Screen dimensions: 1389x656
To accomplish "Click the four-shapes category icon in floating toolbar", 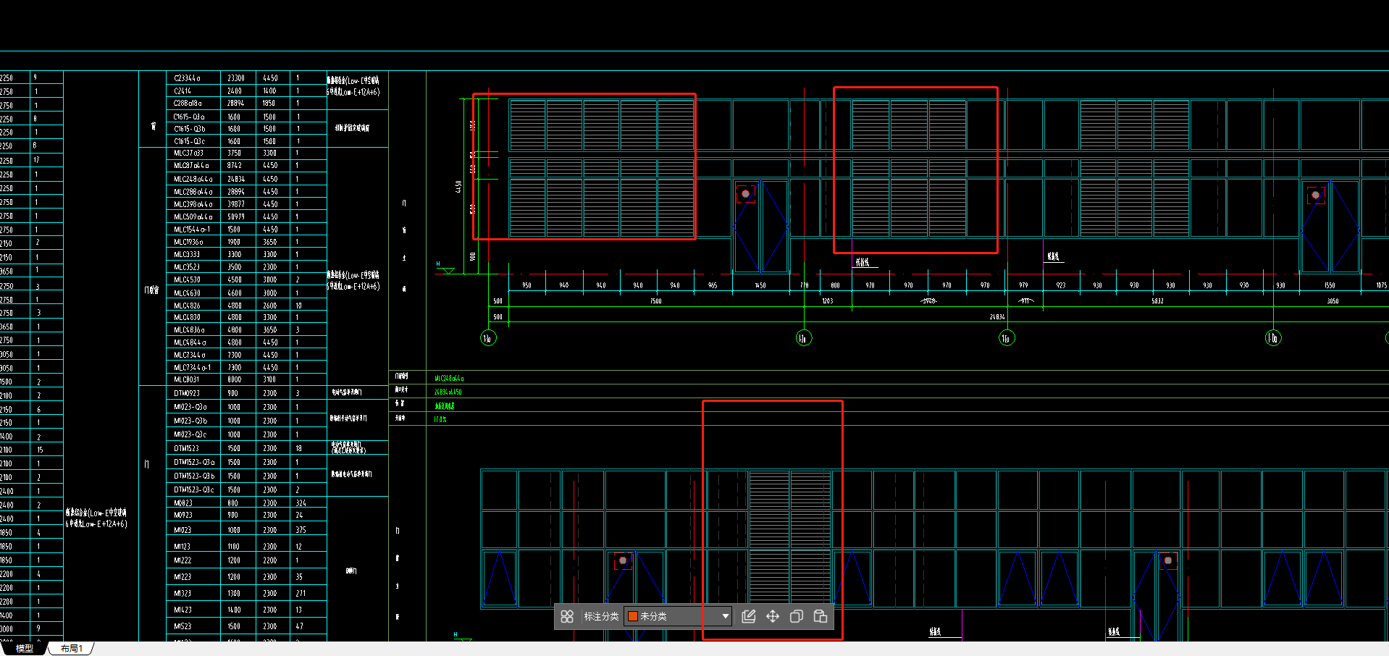I will click(567, 616).
